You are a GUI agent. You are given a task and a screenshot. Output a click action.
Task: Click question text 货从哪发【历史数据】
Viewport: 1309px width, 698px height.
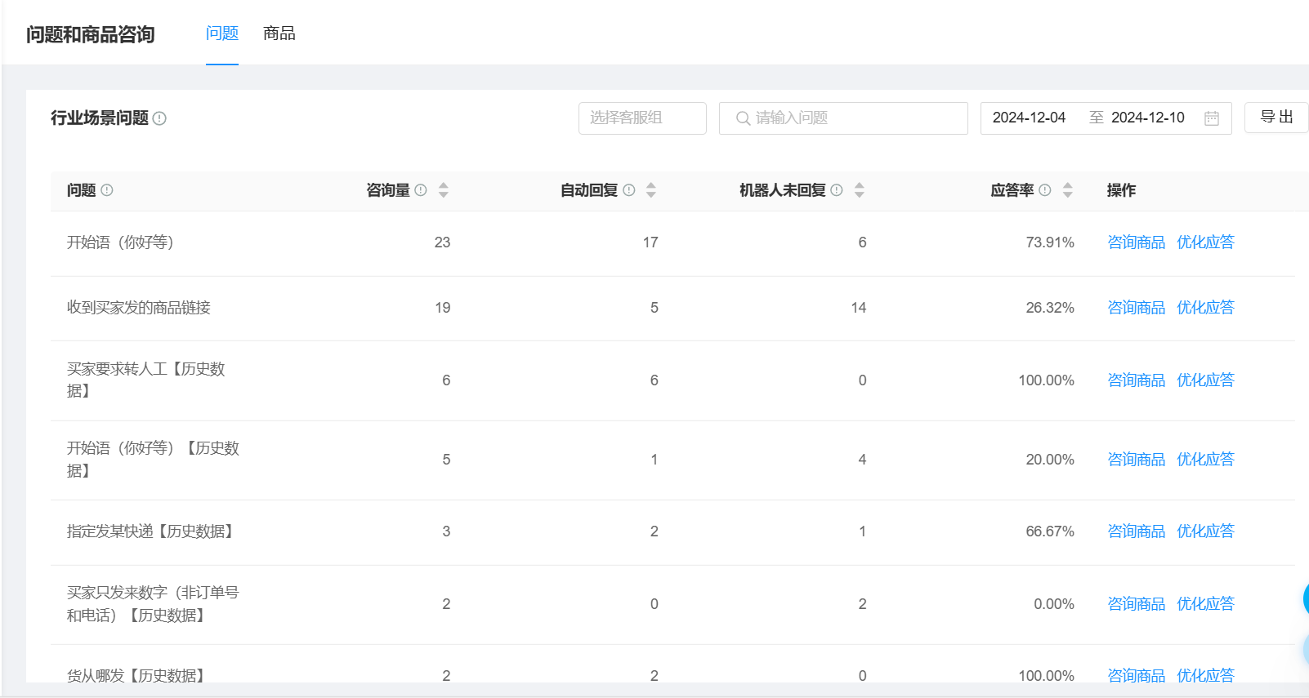[x=138, y=675]
